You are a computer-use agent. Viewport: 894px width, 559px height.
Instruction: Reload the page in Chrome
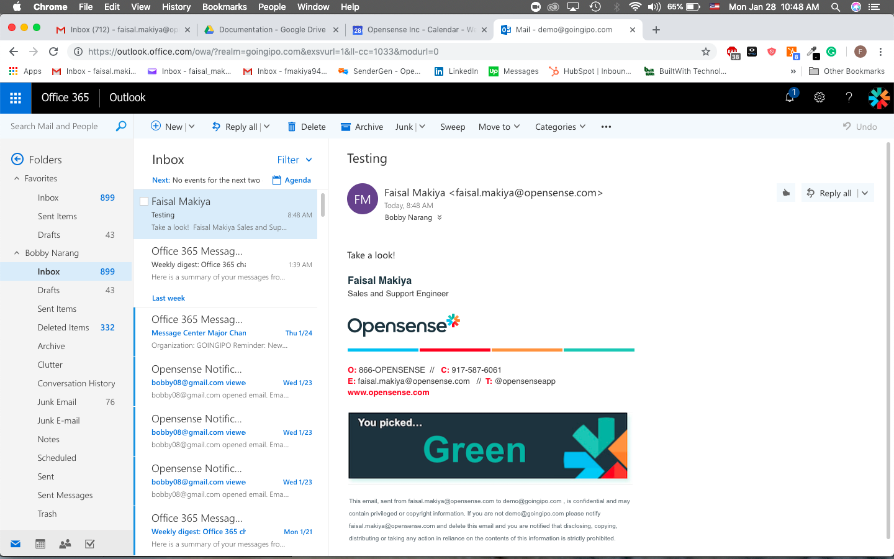point(53,52)
